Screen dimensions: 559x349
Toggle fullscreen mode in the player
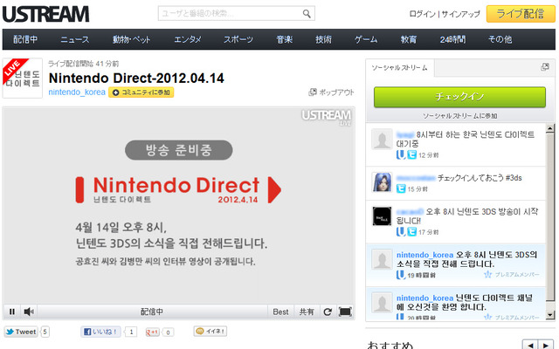pos(345,311)
